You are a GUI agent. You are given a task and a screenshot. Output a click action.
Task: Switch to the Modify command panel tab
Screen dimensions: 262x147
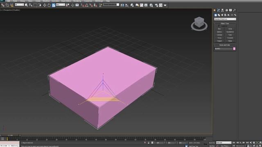pyautogui.click(x=218, y=10)
